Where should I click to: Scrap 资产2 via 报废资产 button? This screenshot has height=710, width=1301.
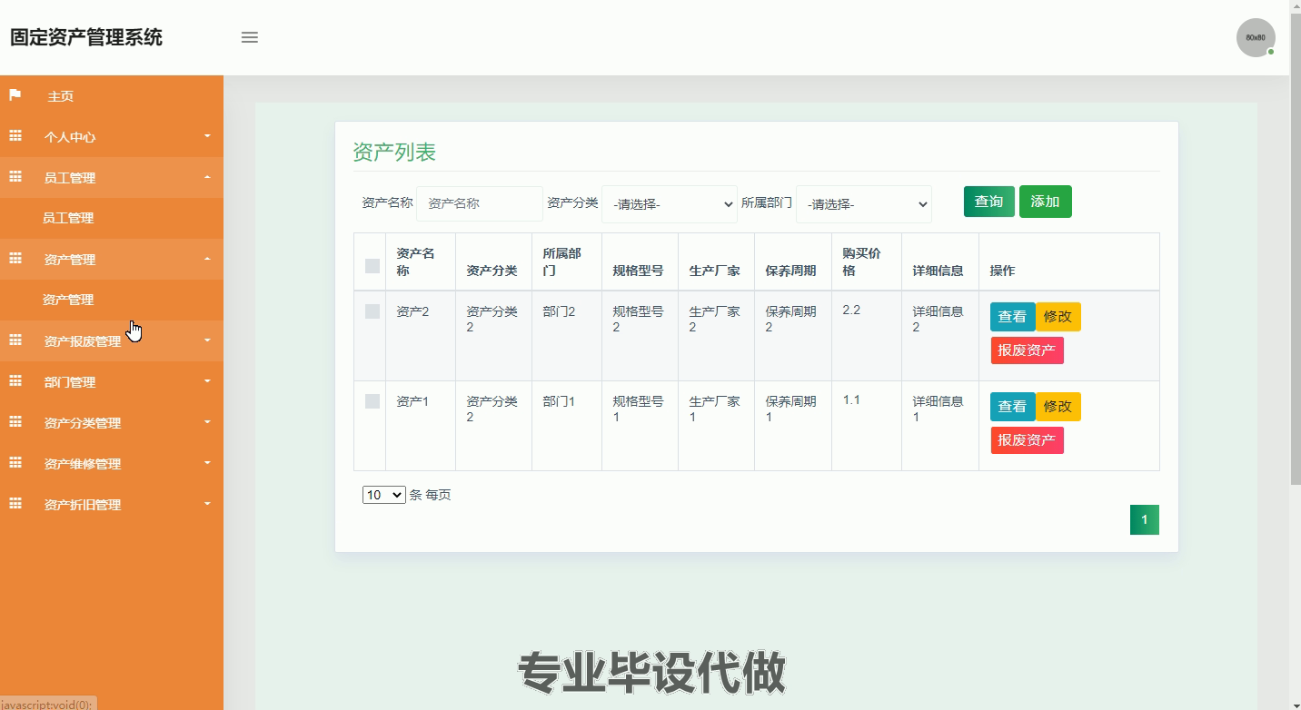point(1027,350)
